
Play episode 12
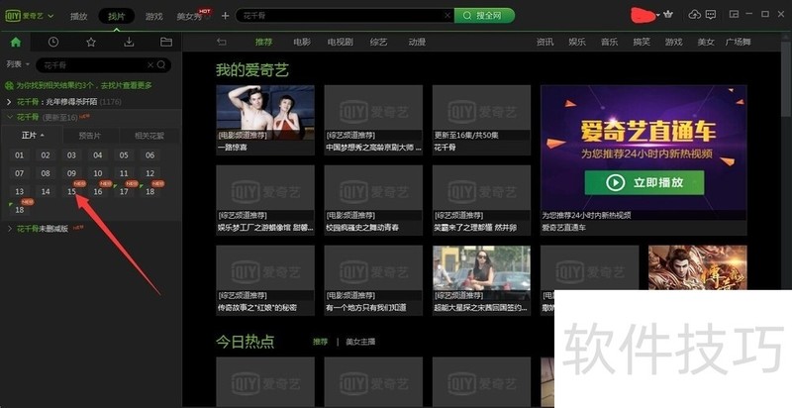(x=150, y=173)
